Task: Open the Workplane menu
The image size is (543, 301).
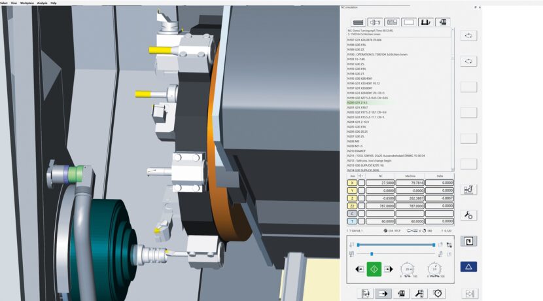Action: [27, 3]
